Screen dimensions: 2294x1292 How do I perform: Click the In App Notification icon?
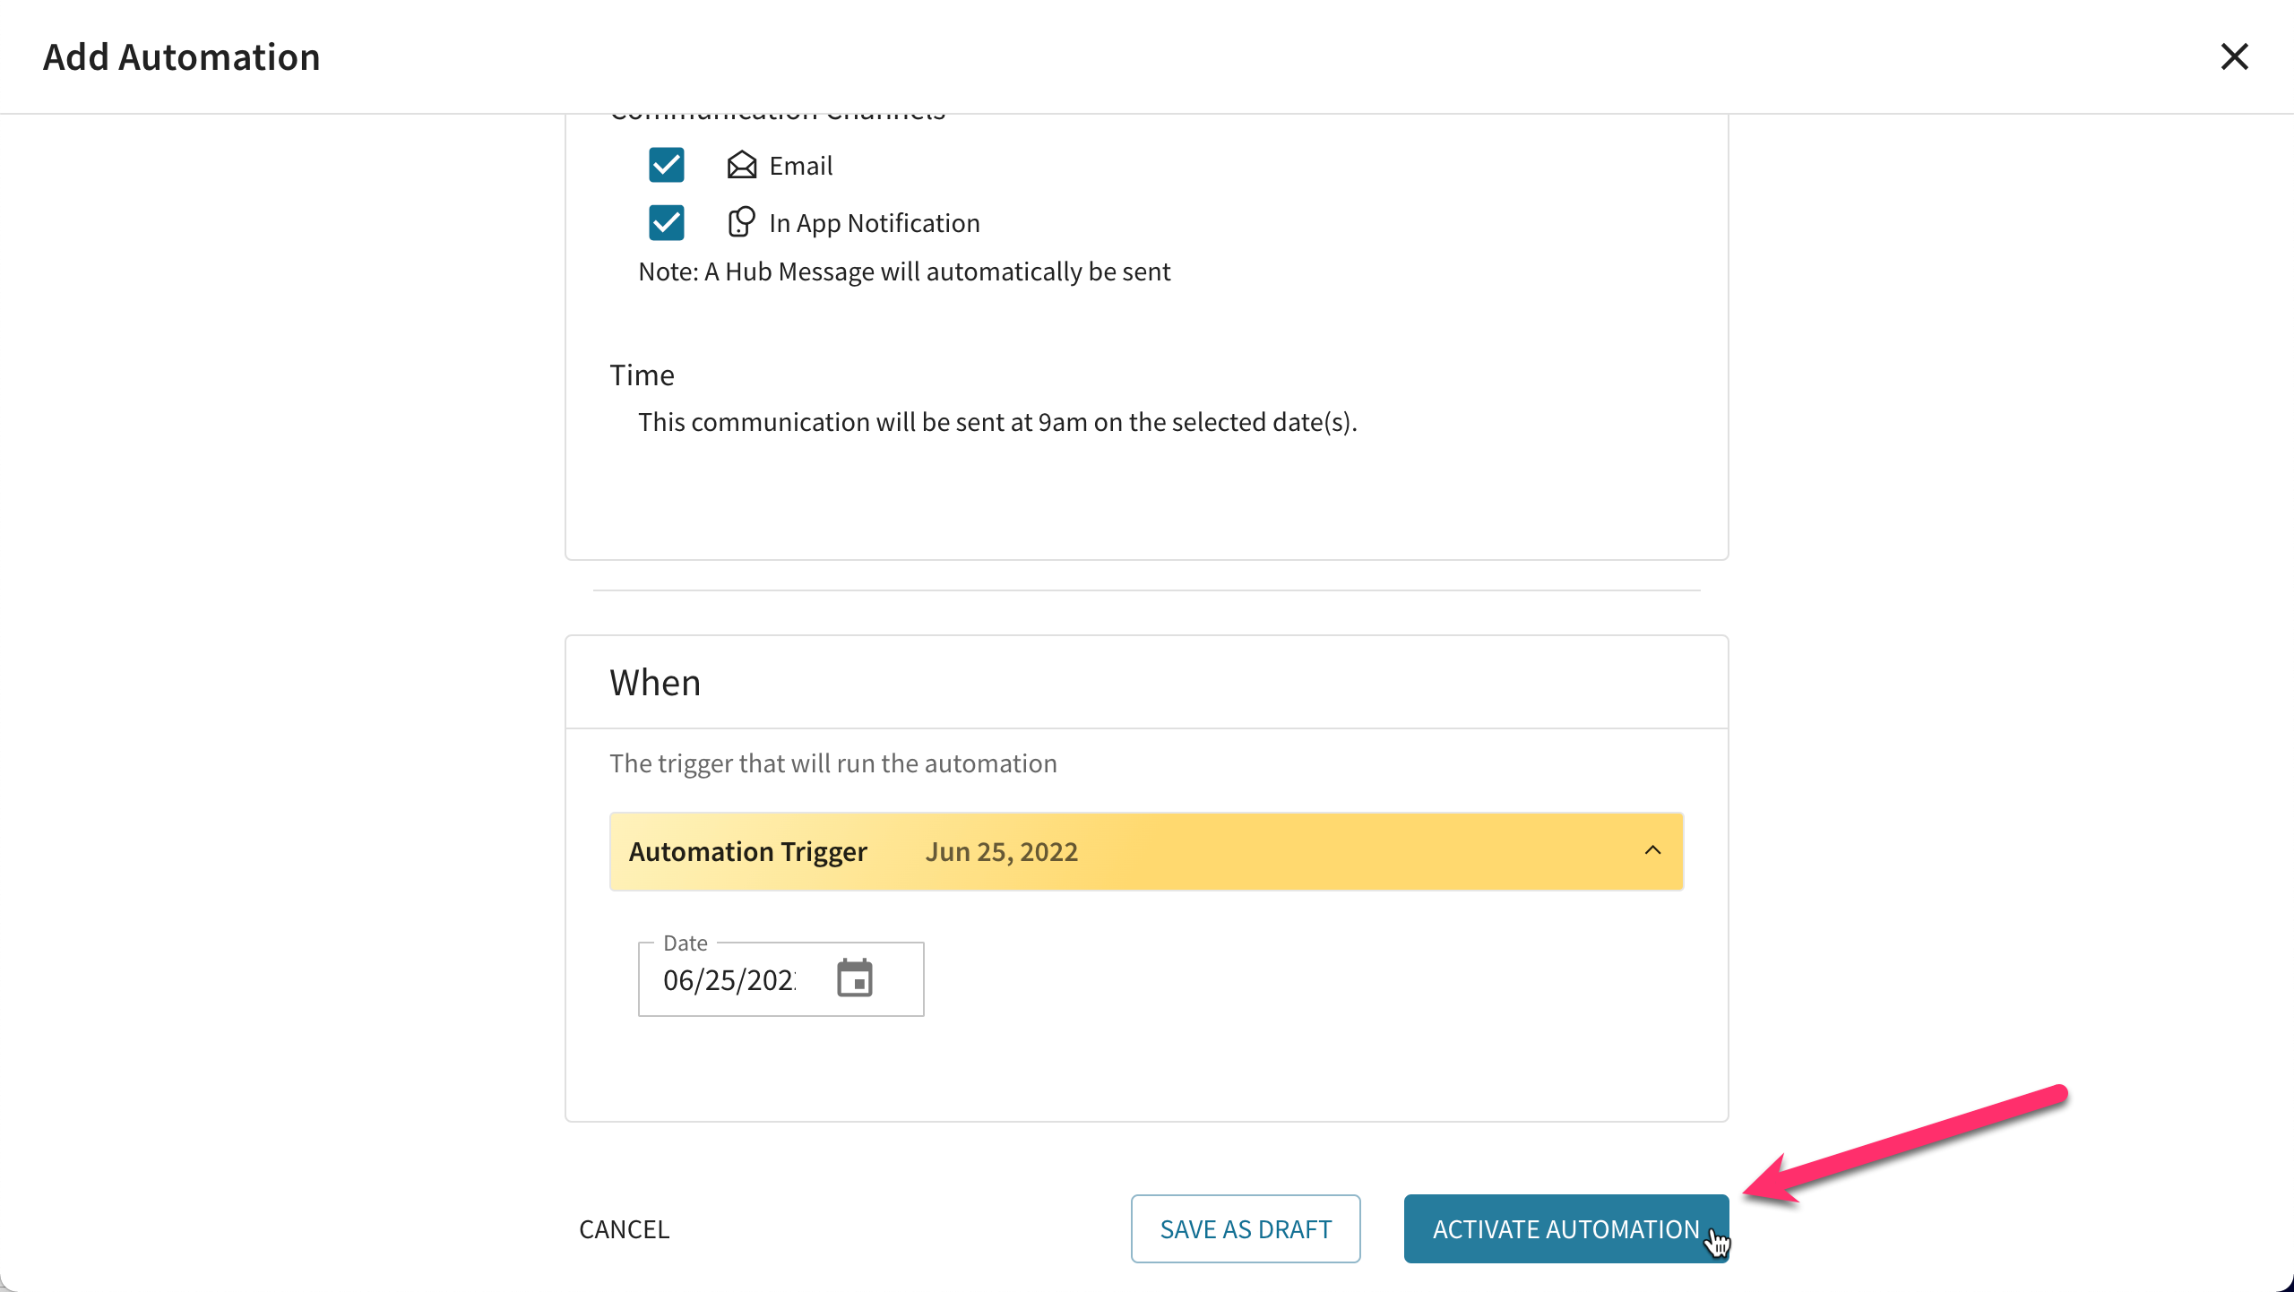tap(742, 222)
